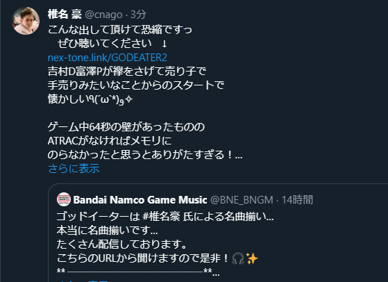Open the #椎名豪 hashtag
The height and width of the screenshot is (282, 388).
click(x=161, y=217)
